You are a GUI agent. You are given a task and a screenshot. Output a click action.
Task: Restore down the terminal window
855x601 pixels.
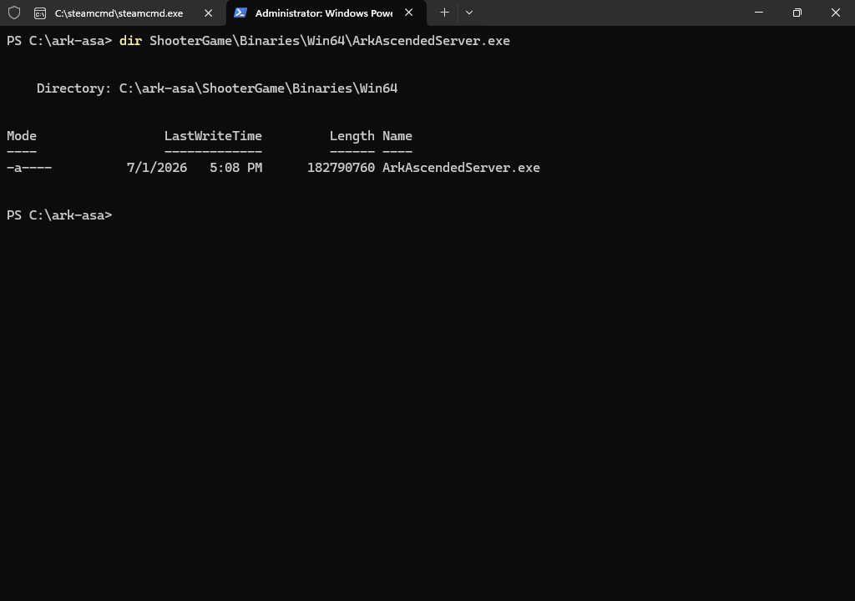point(797,13)
